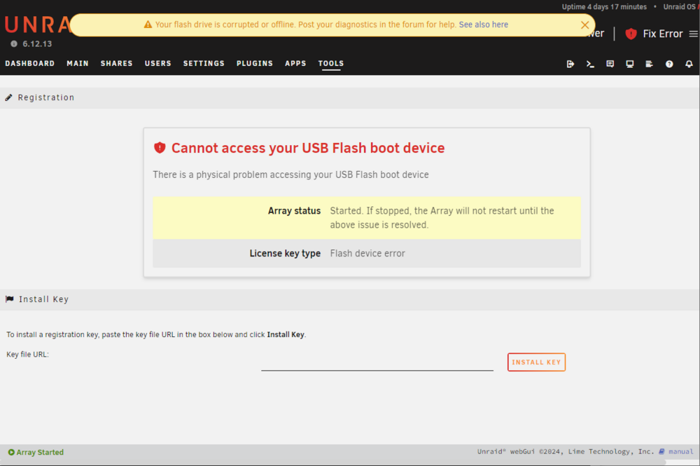The height and width of the screenshot is (466, 700).
Task: Click the warning triangle in the banner
Action: [148, 25]
